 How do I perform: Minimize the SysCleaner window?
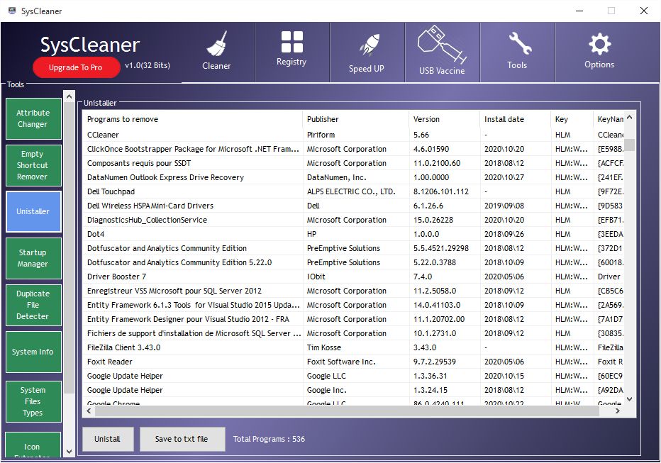point(579,11)
